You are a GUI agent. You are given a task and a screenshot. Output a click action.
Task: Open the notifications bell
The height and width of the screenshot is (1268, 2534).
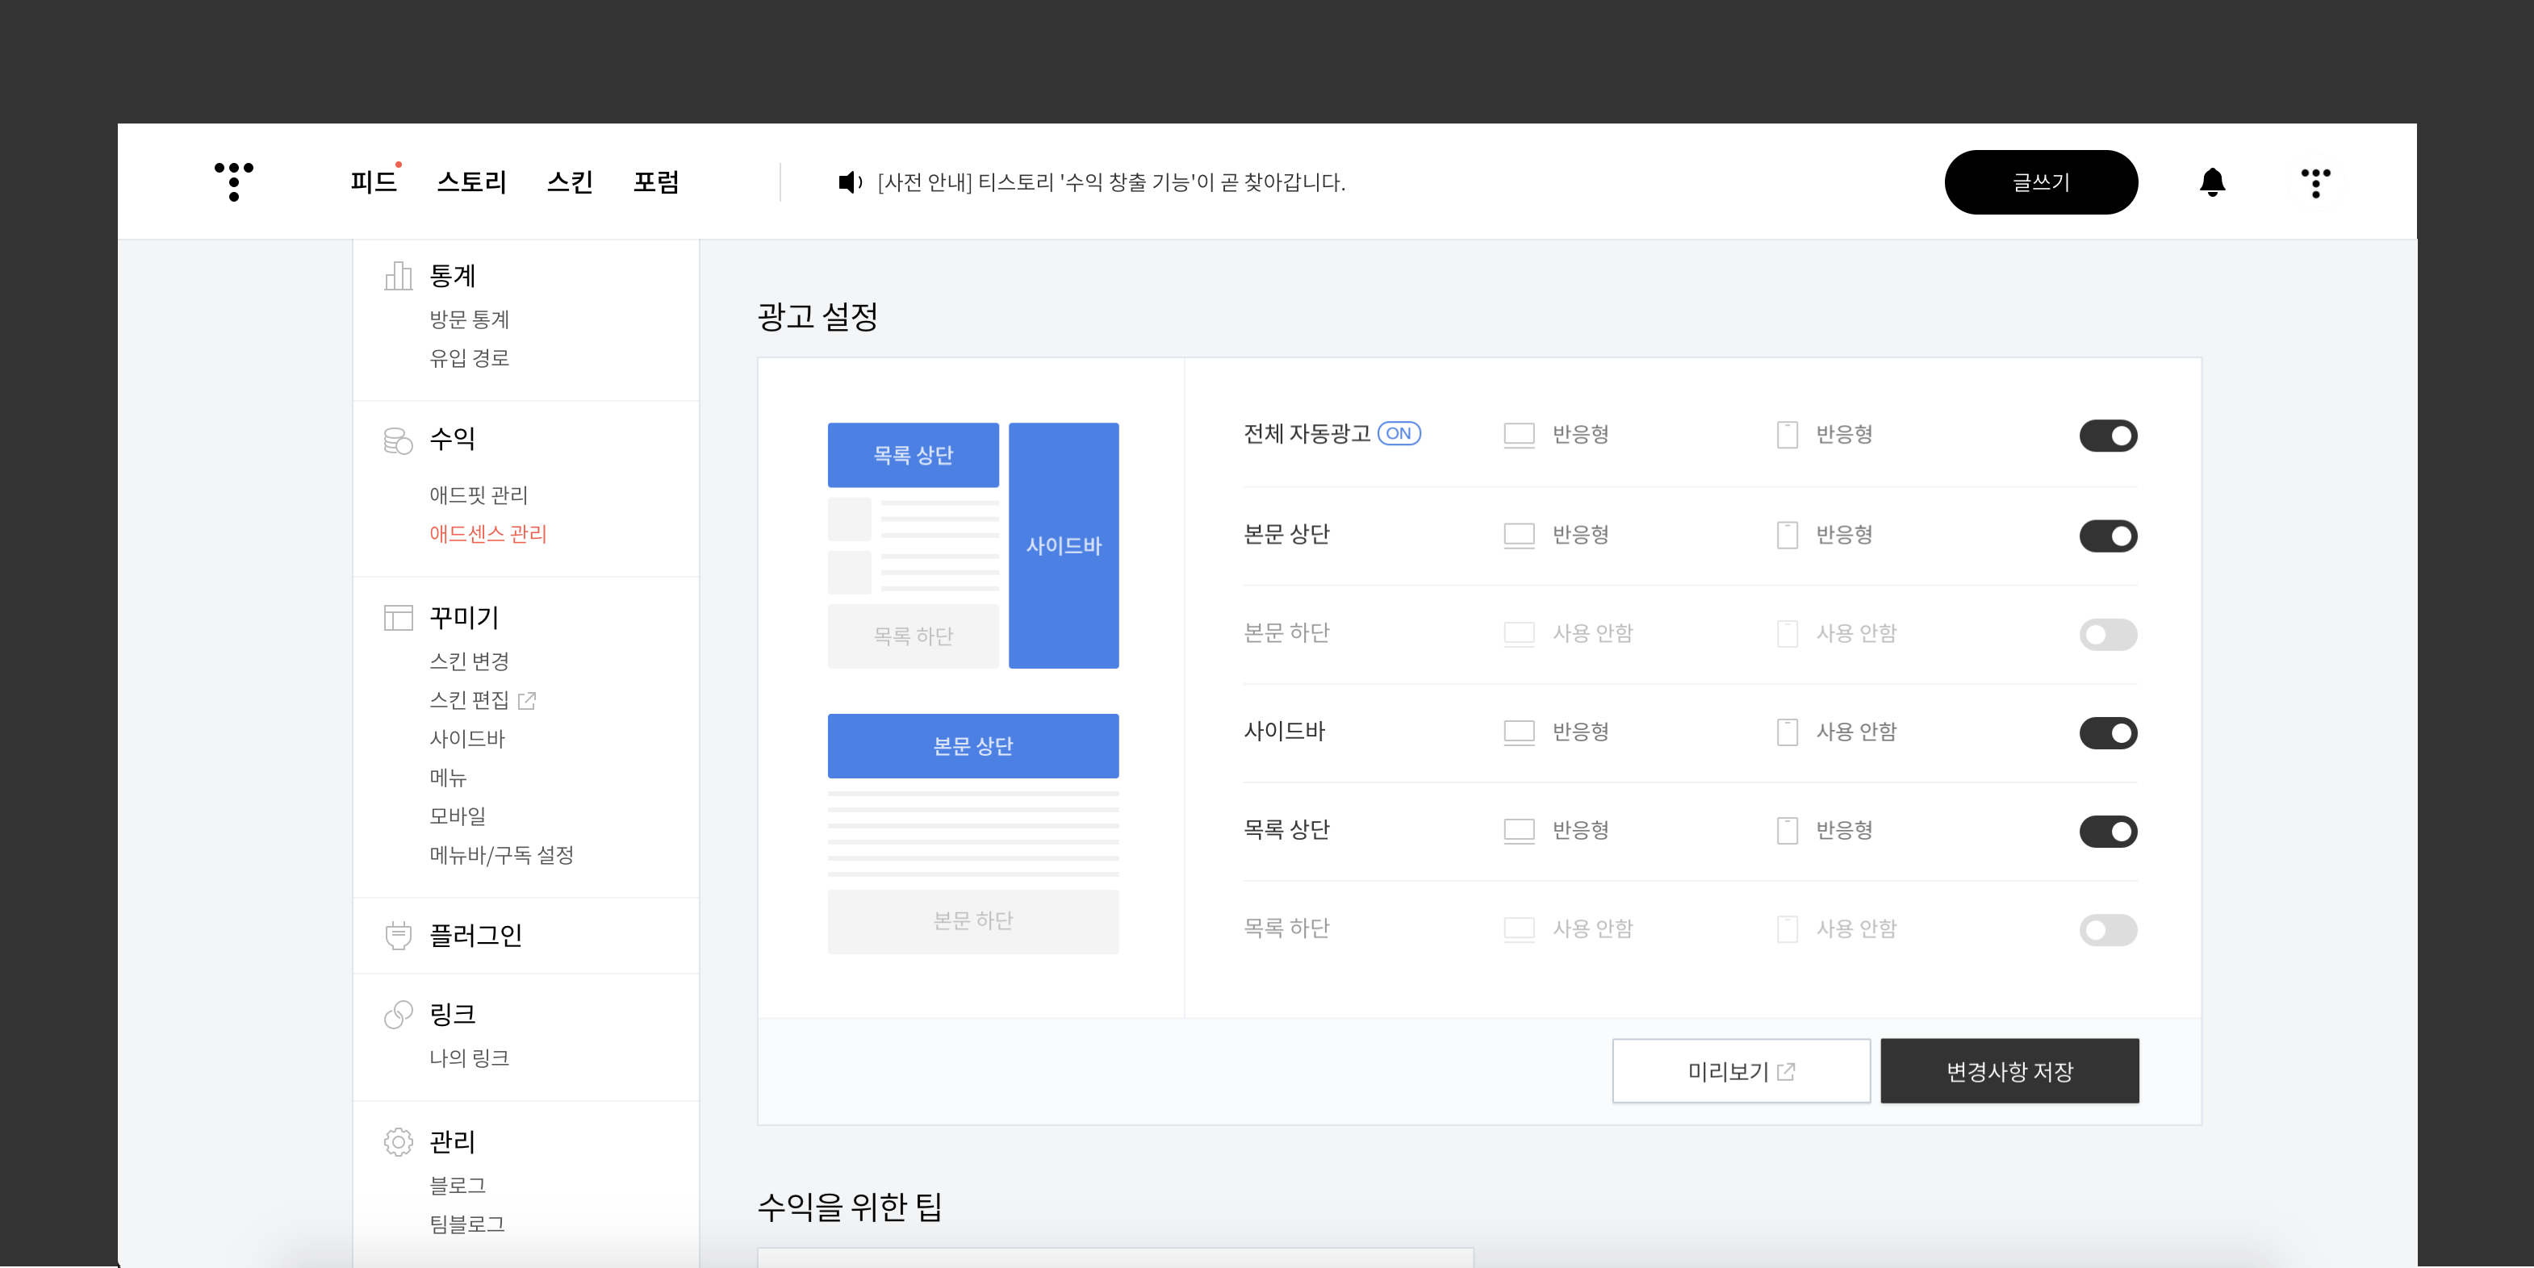point(2211,181)
